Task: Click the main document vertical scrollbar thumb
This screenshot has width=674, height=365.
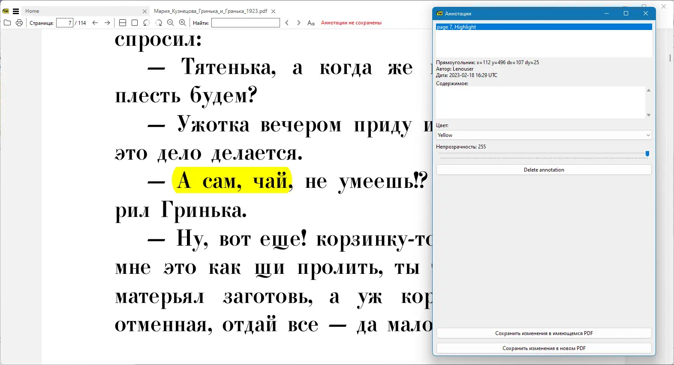Action: click(670, 57)
